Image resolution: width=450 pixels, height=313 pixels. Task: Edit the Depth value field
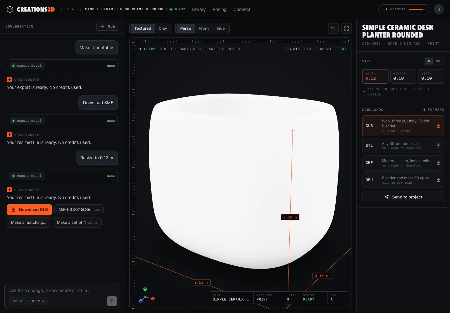coord(431,76)
